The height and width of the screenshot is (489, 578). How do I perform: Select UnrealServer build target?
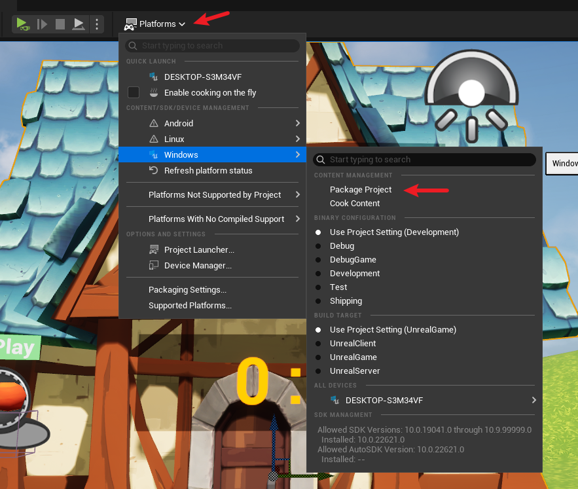click(424, 371)
